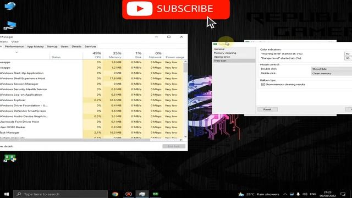This screenshot has width=352, height=198.
Task: Select General in settings sidebar
Action: (219, 49)
